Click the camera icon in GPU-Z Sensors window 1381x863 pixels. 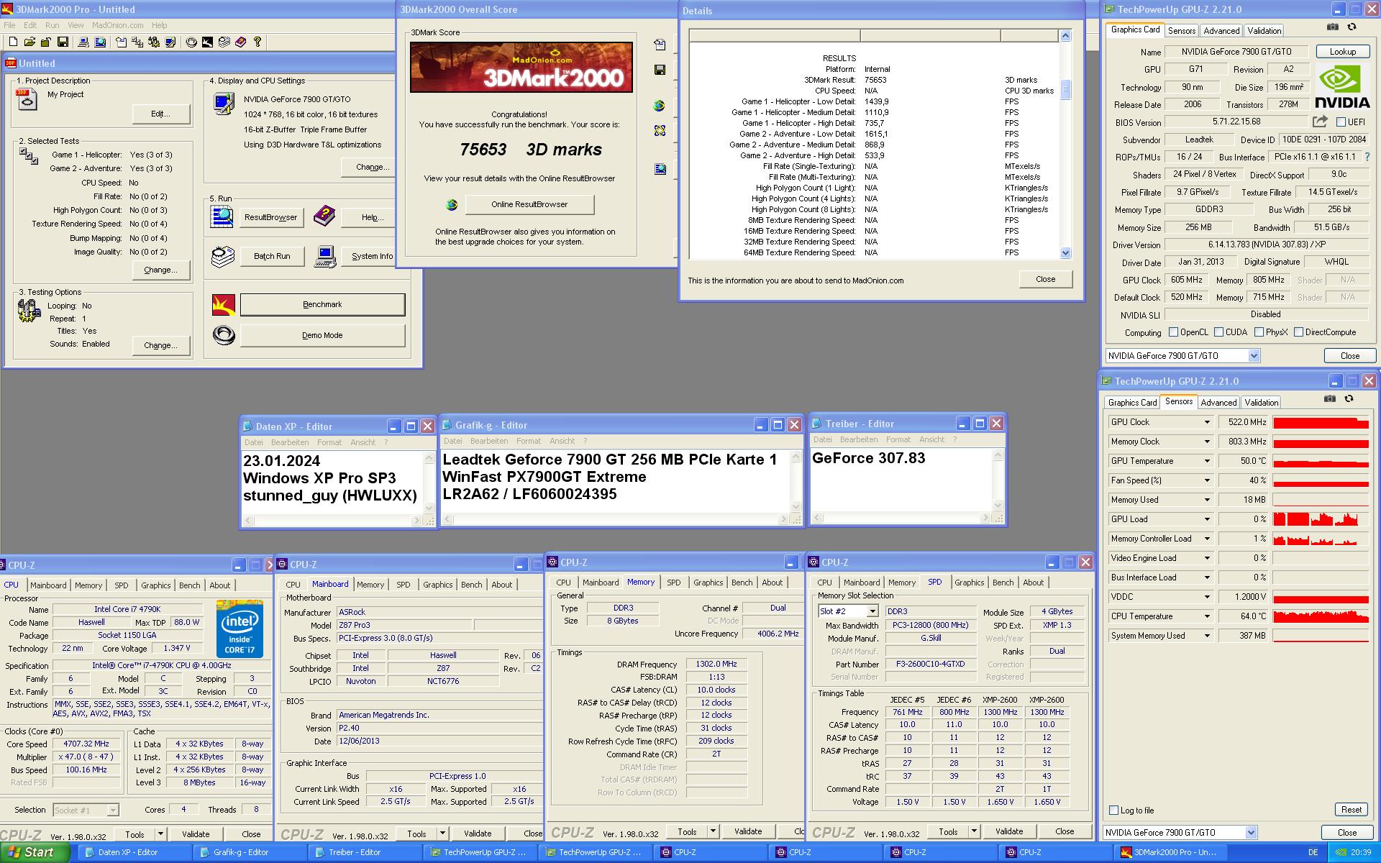[x=1330, y=398]
